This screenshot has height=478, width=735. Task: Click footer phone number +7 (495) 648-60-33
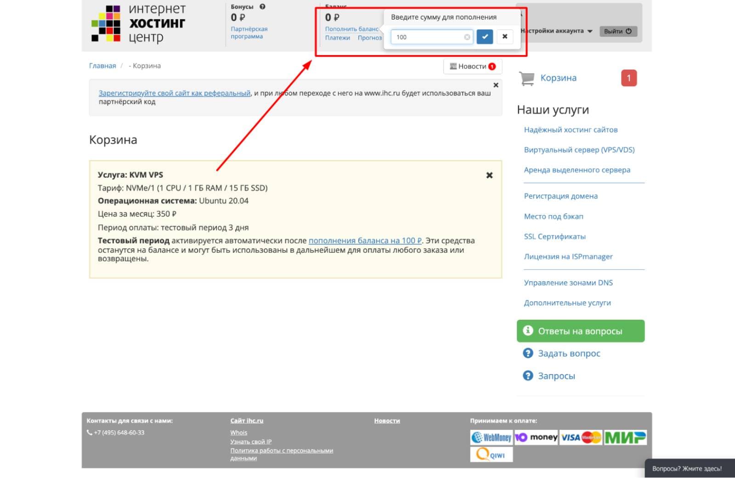coord(119,433)
